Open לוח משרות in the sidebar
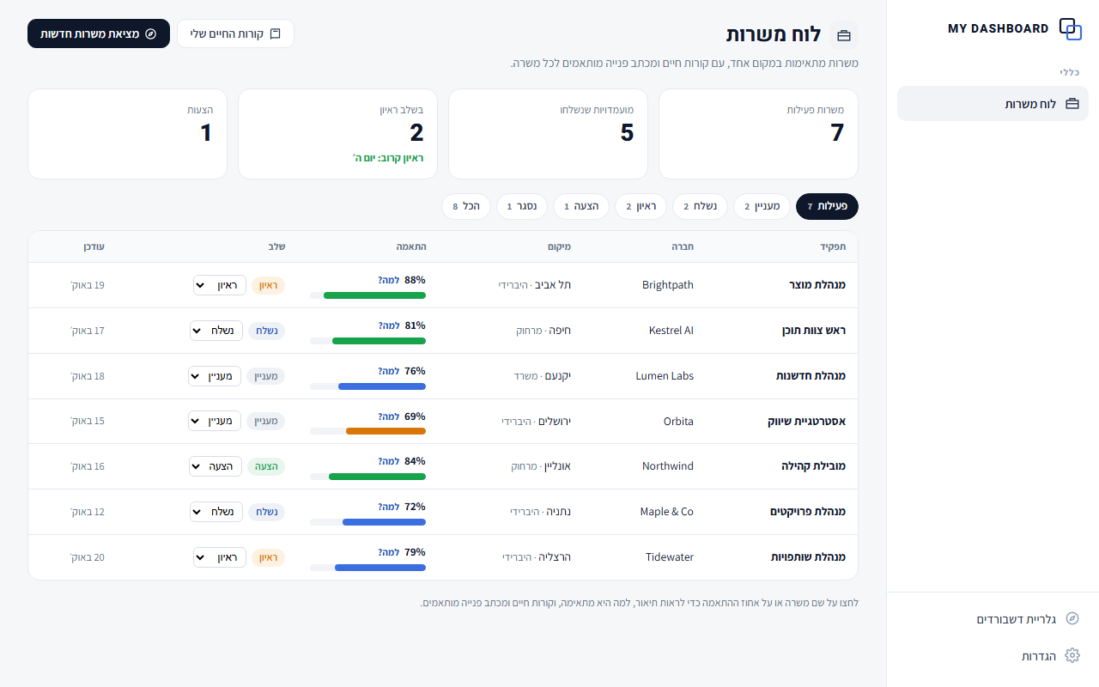 tap(993, 104)
